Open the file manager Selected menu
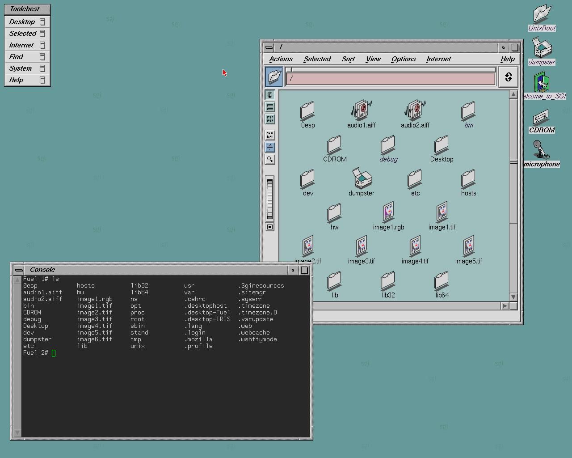 [x=317, y=59]
